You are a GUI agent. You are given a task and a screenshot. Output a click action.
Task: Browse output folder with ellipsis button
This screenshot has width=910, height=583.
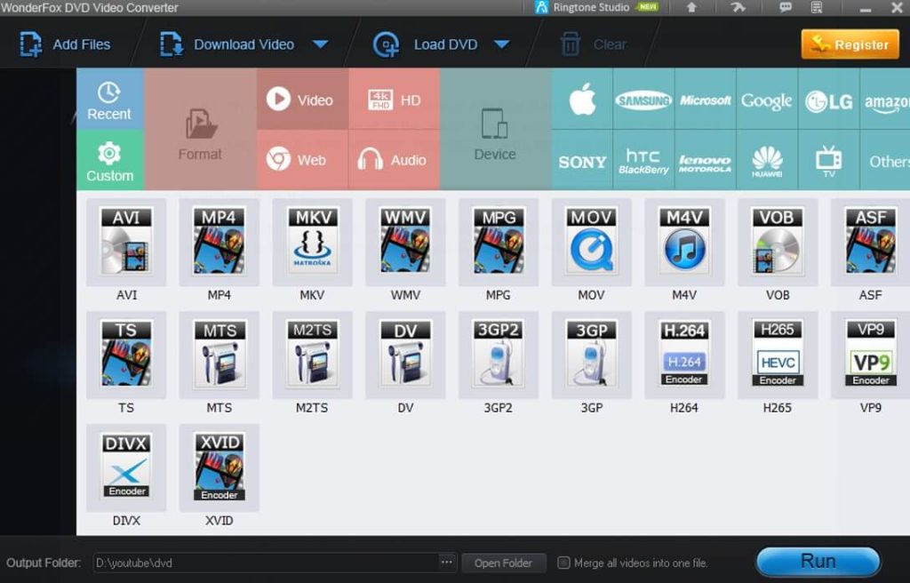coord(447,563)
